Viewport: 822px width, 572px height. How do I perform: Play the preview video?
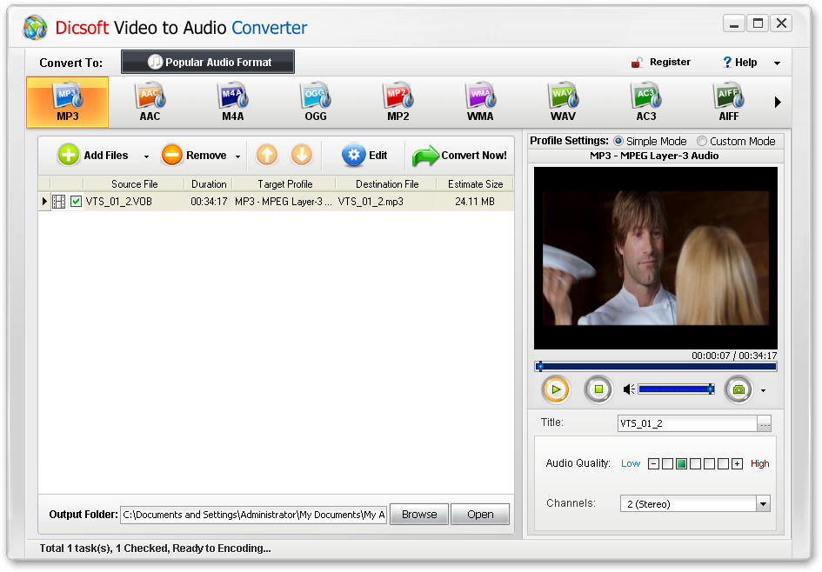[556, 389]
